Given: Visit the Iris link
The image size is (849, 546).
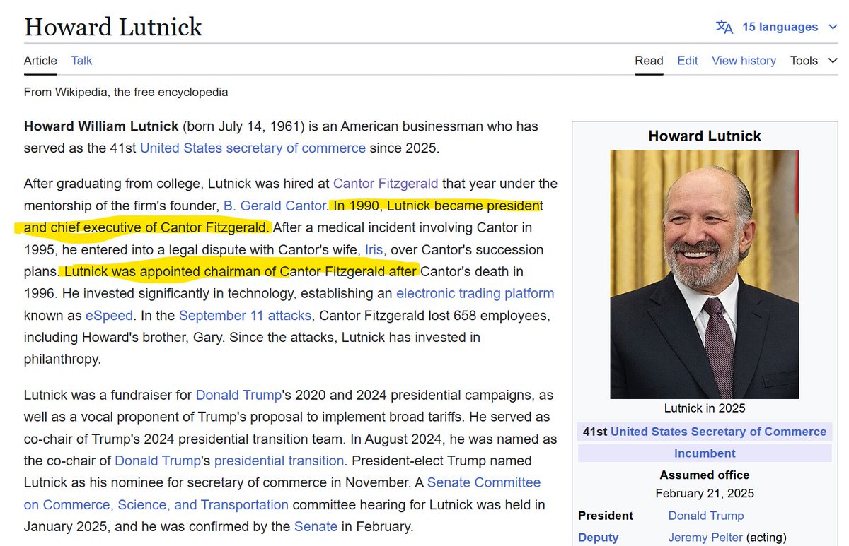Looking at the screenshot, I should tap(374, 249).
